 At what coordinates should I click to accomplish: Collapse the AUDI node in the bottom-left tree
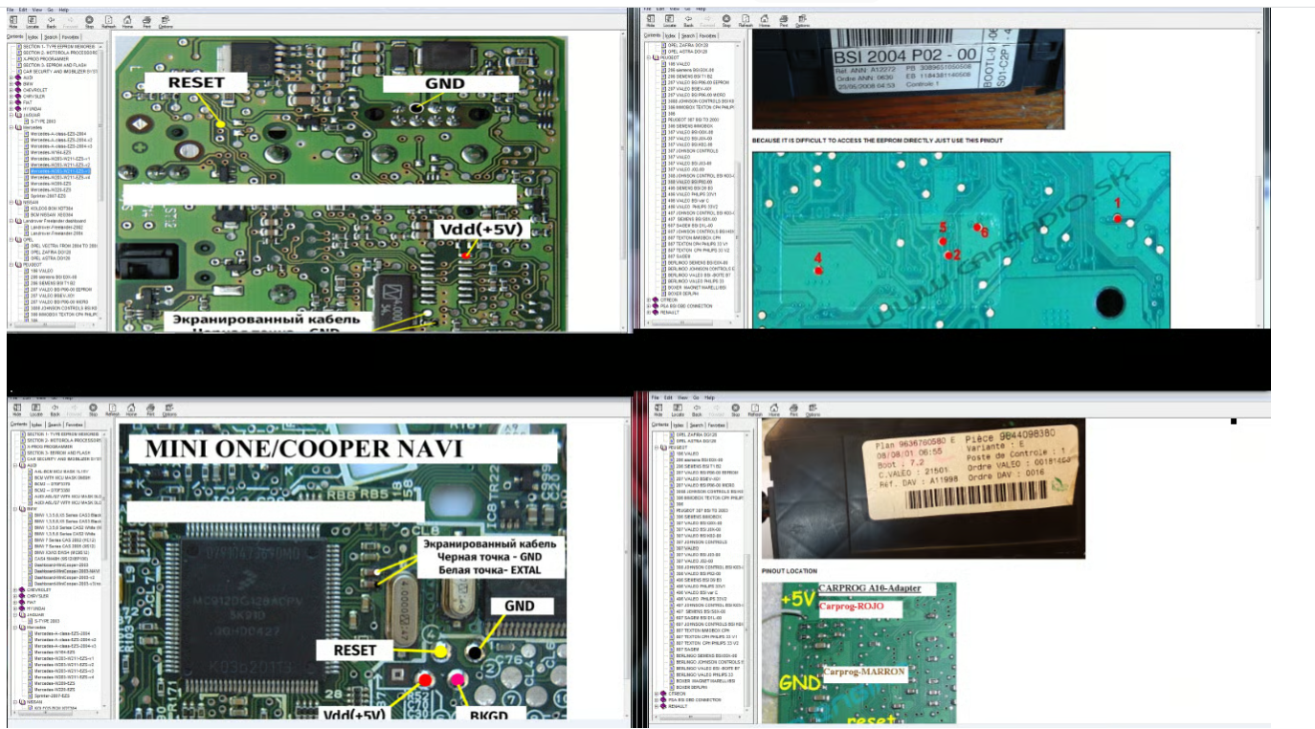click(x=13, y=465)
